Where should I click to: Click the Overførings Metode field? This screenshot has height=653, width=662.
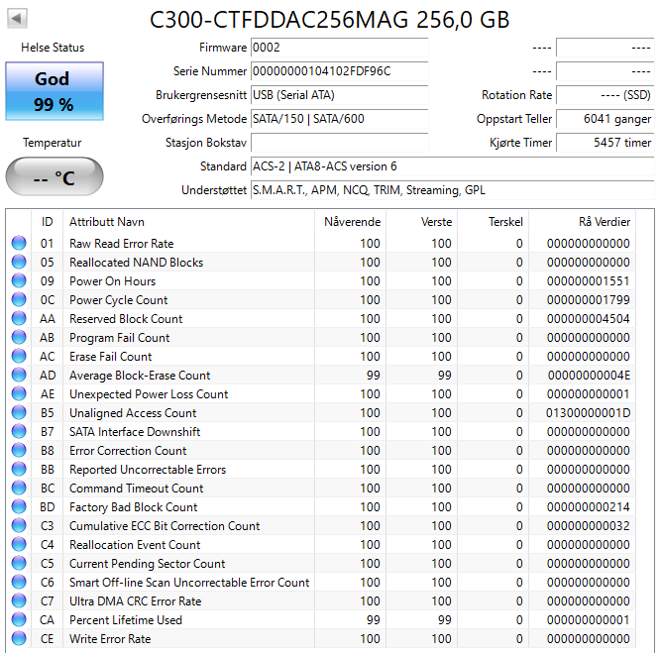click(x=338, y=119)
